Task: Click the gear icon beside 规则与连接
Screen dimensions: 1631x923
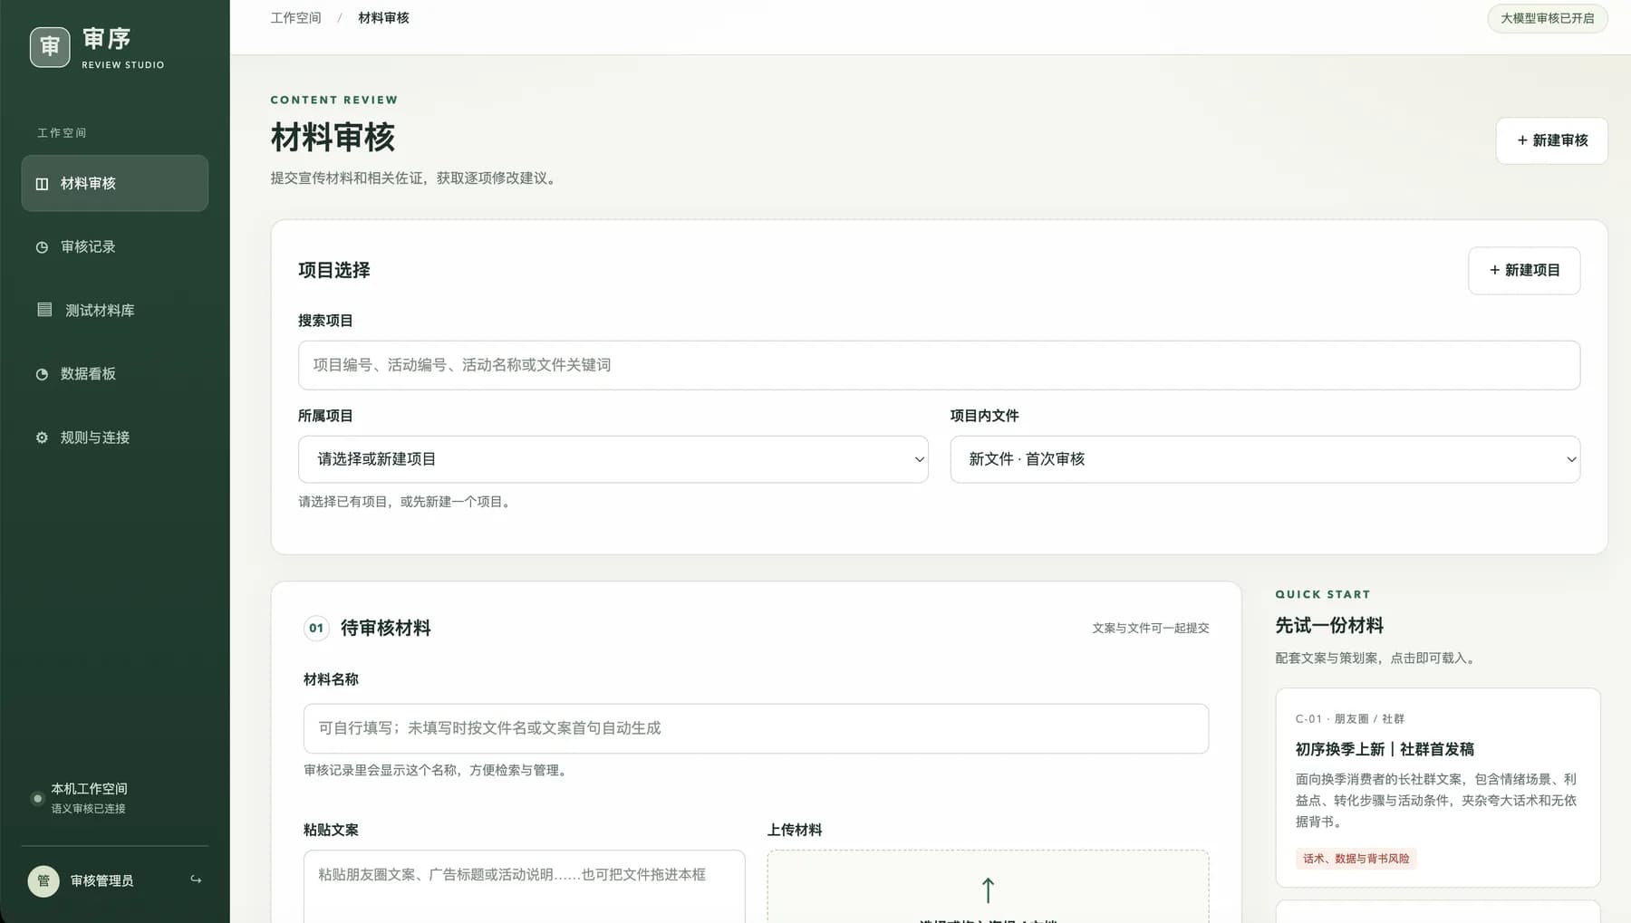Action: click(x=42, y=437)
